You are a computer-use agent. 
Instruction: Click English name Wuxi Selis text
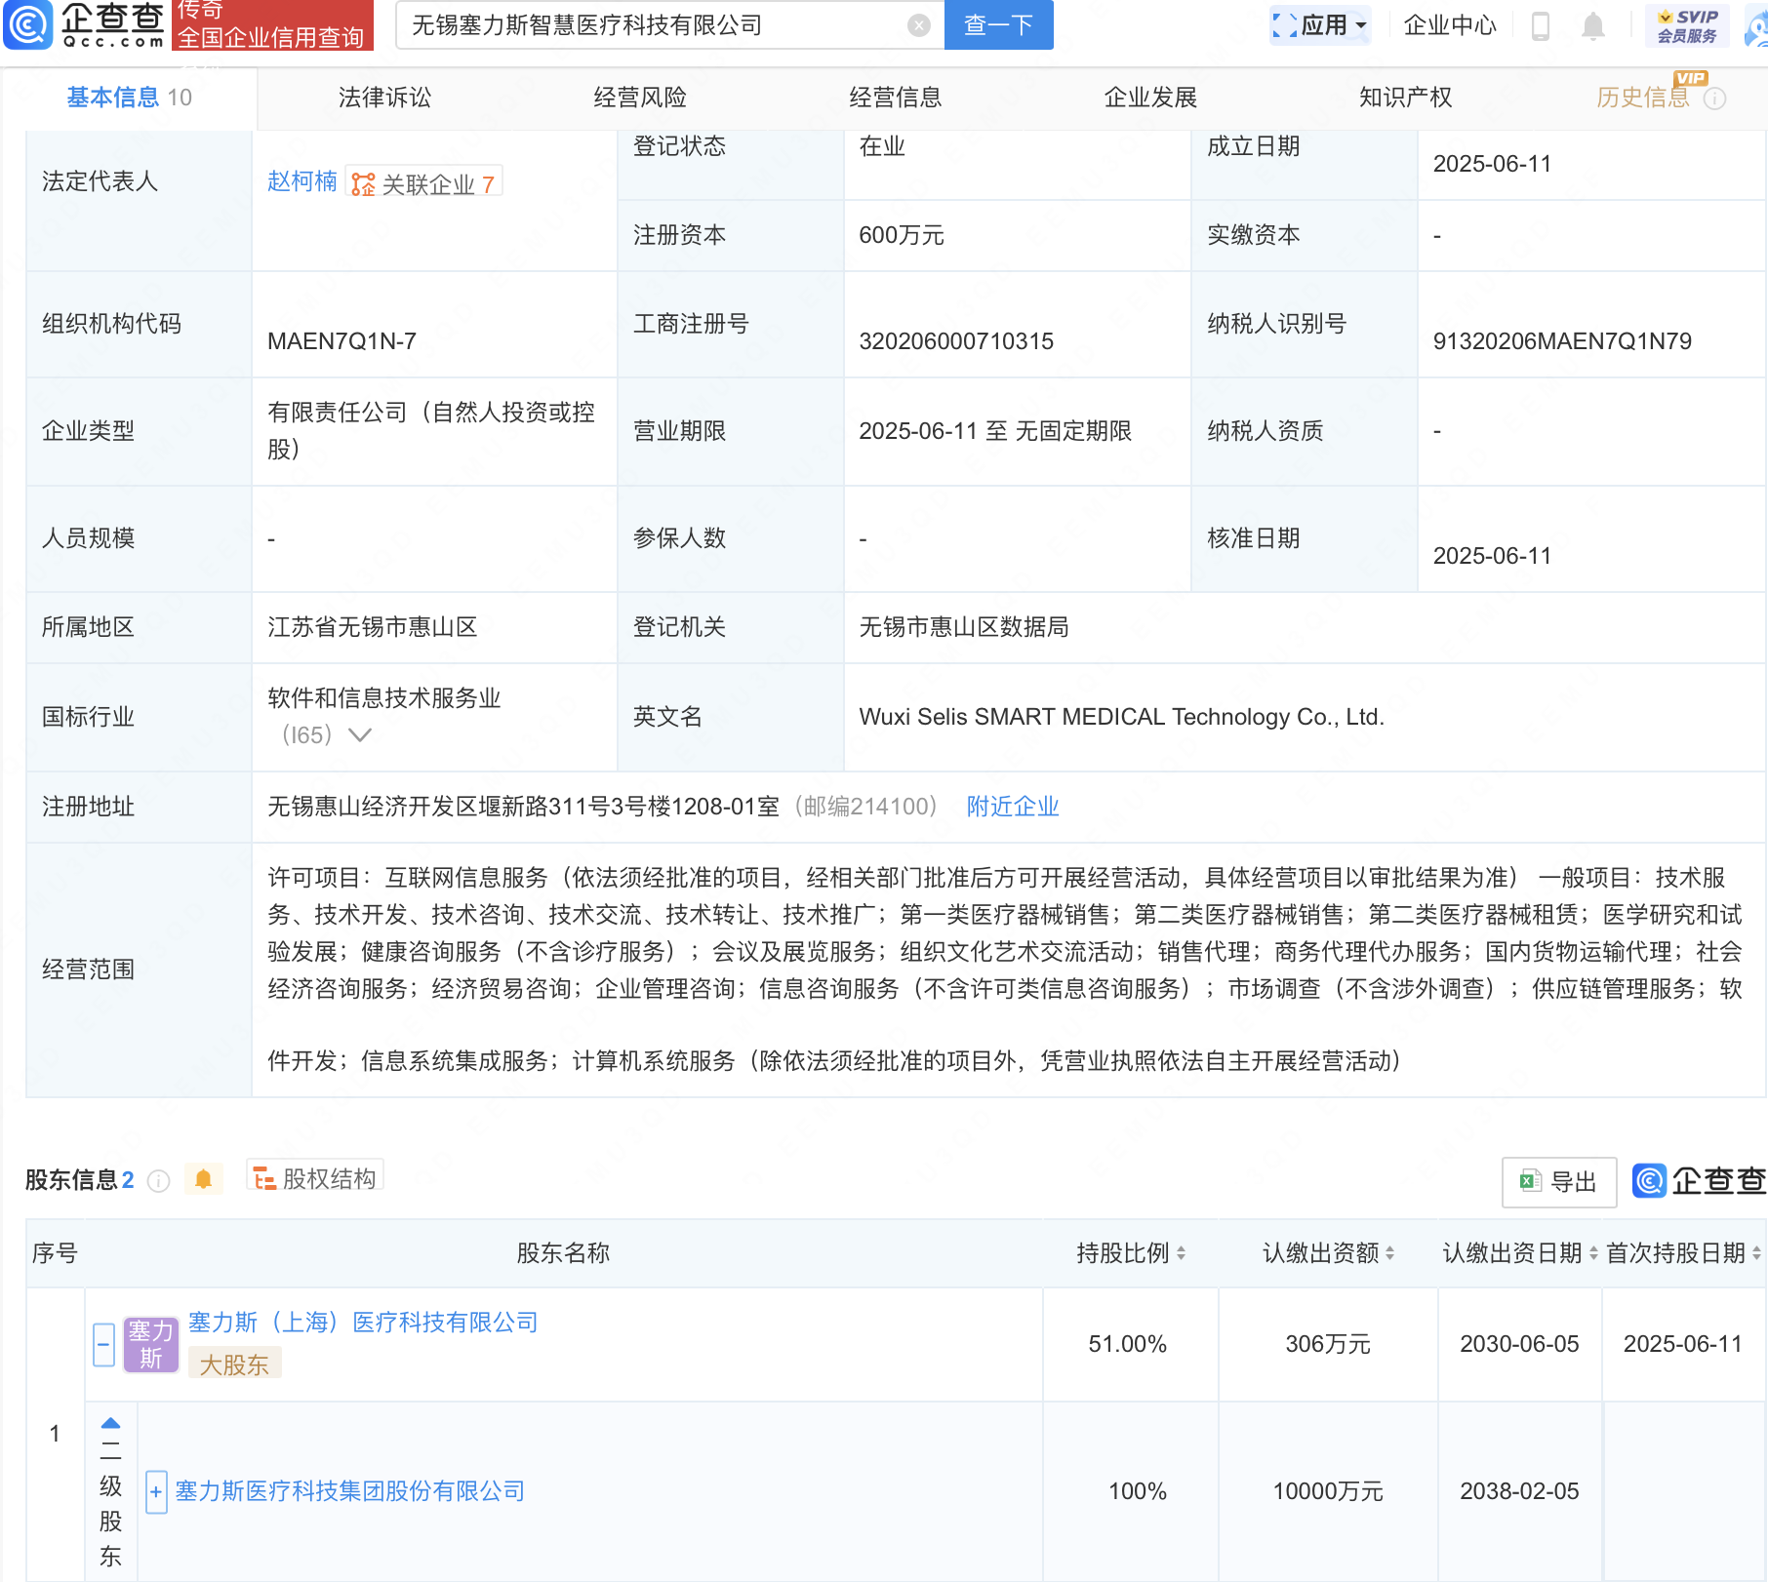click(x=1122, y=717)
